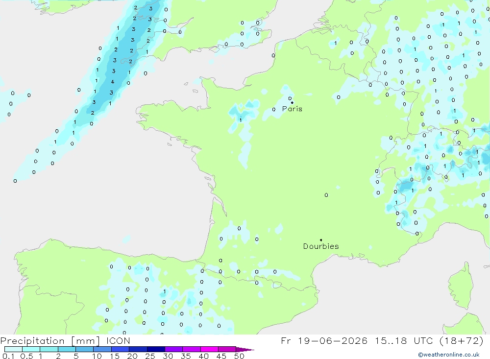Click the purple arrow tip ending the legend

[x=245, y=350]
